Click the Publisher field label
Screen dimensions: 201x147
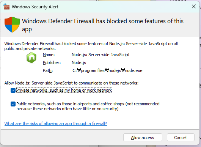tap(52, 63)
